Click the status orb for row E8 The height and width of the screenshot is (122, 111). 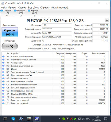click(3, 97)
